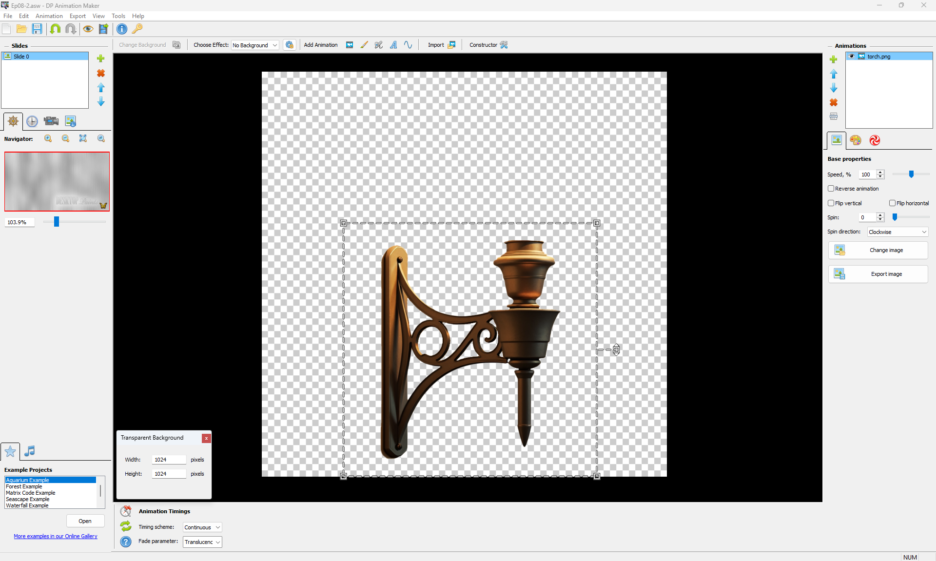Open the Choose Effect dropdown

point(254,45)
